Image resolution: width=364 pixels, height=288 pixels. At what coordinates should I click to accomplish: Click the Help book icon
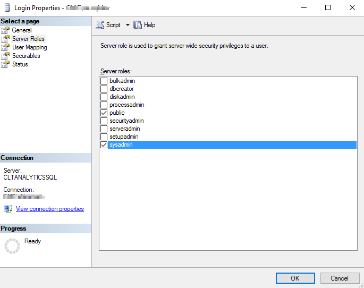click(x=138, y=25)
